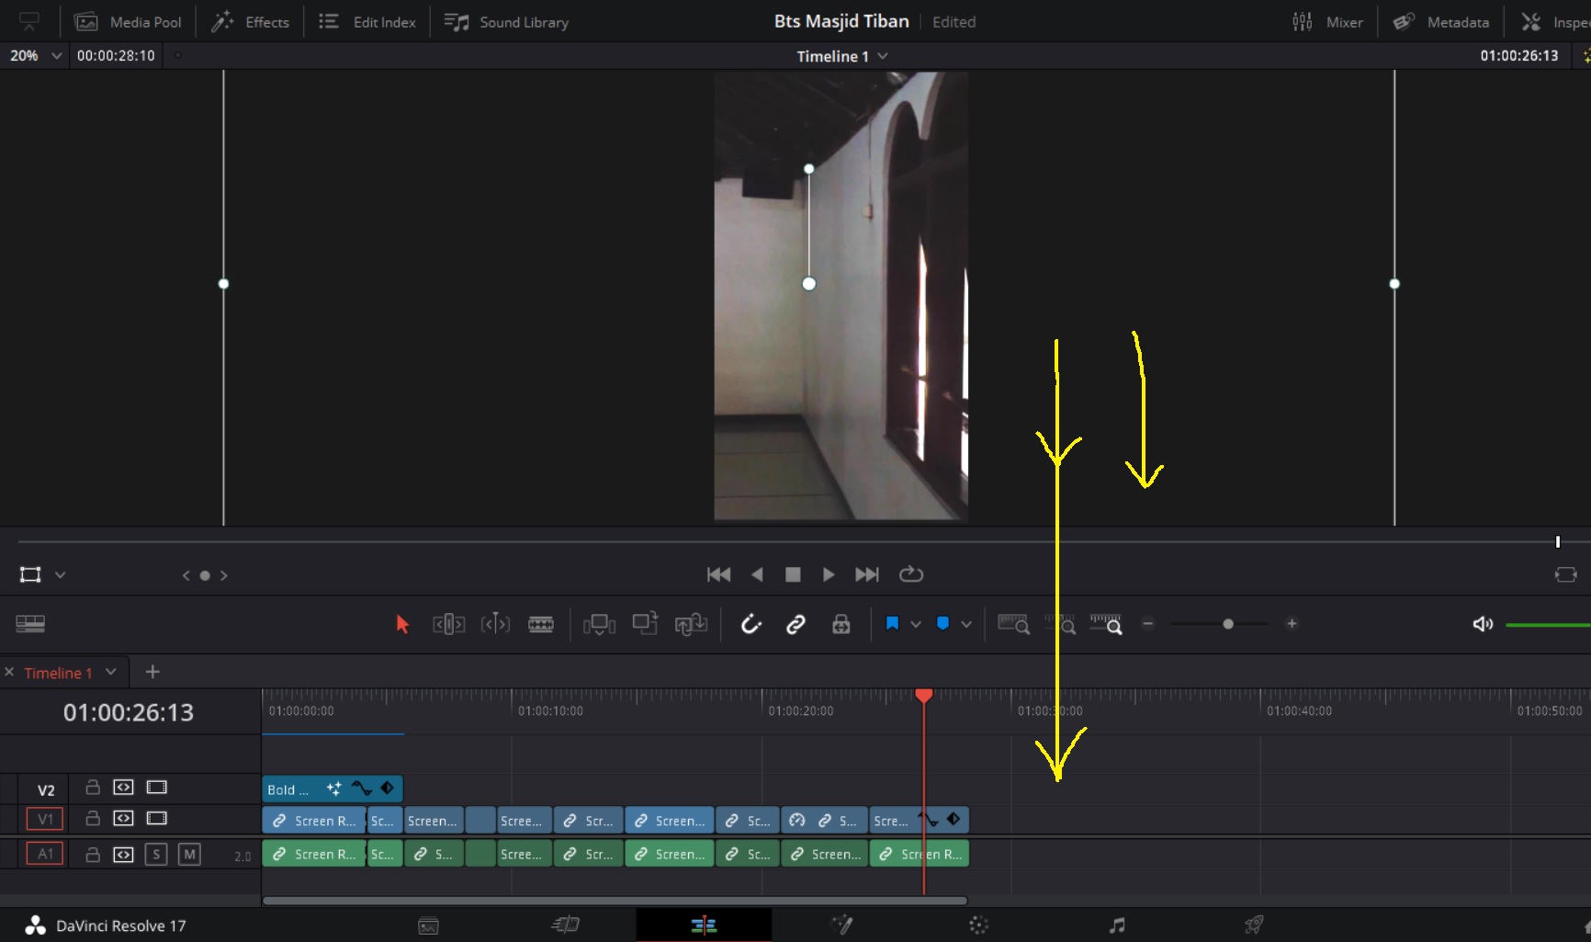The width and height of the screenshot is (1591, 942).
Task: Open the marker color dropdown
Action: point(966,624)
